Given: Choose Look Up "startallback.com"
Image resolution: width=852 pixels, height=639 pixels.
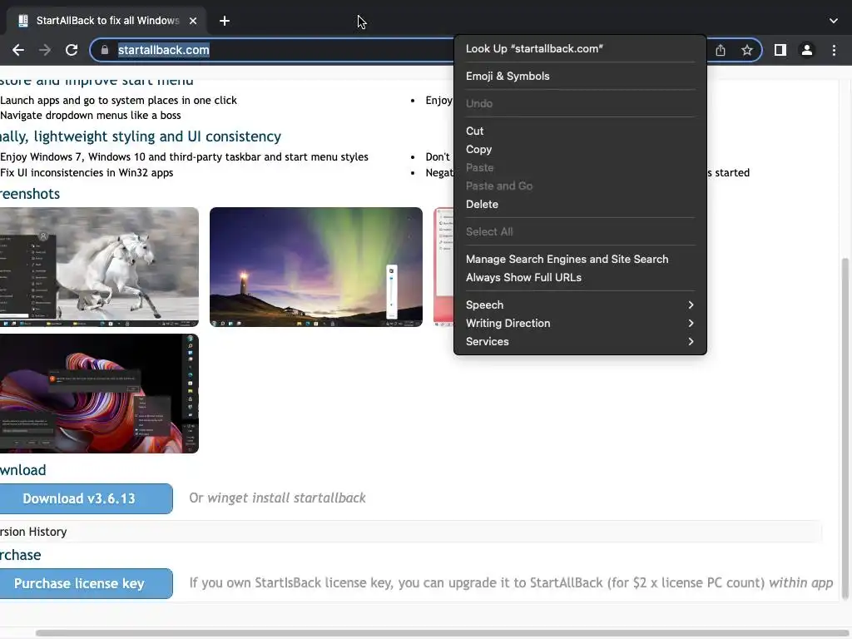Looking at the screenshot, I should [x=580, y=49].
